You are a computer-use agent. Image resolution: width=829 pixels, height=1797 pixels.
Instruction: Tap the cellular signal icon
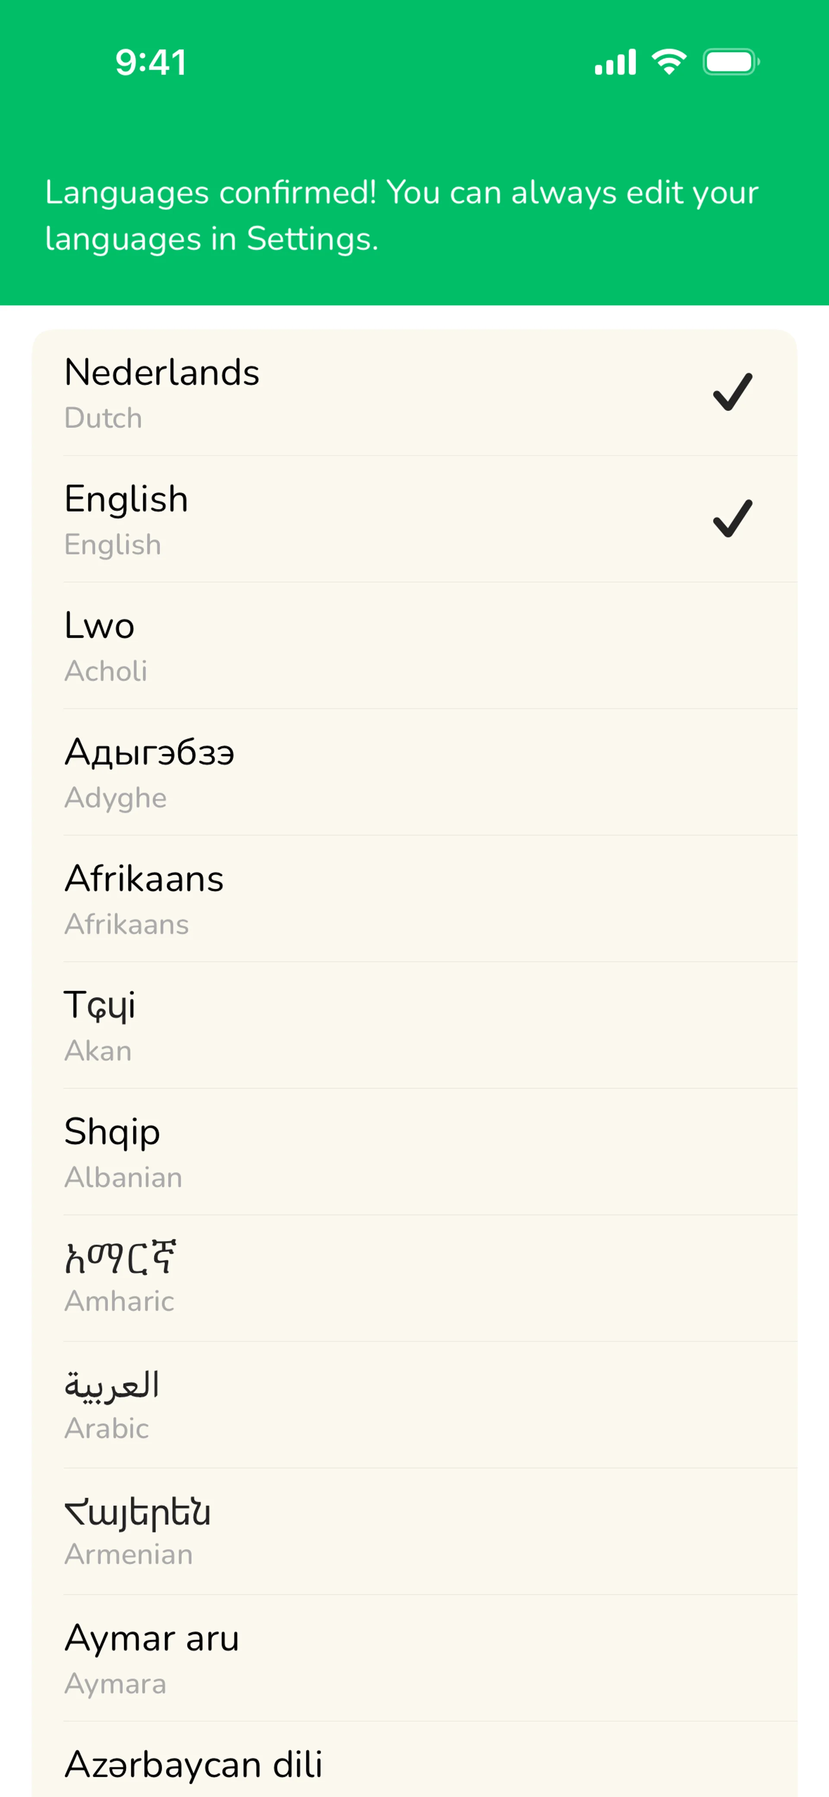(x=615, y=62)
